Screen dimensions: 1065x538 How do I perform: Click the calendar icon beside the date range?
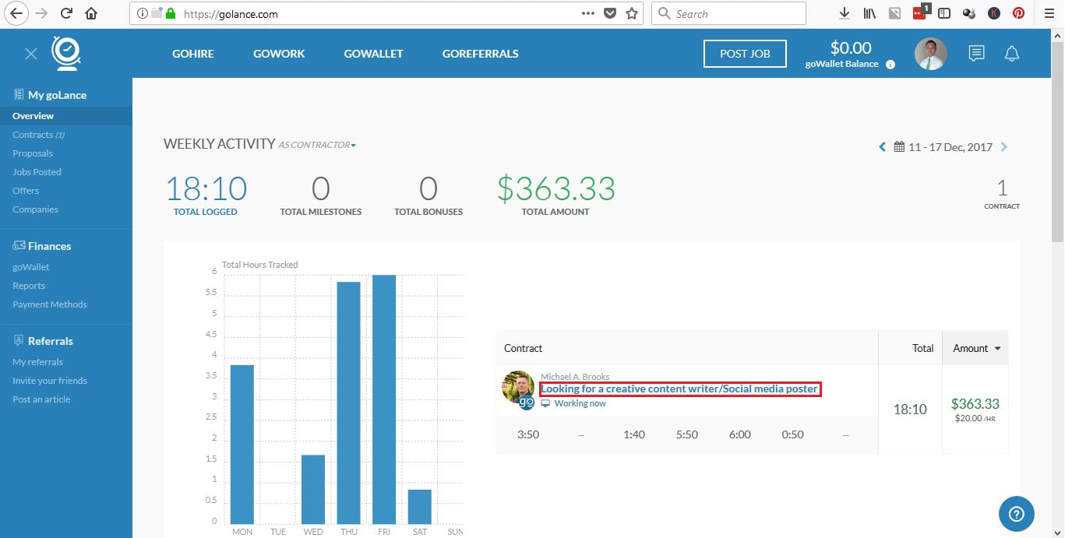pyautogui.click(x=899, y=146)
